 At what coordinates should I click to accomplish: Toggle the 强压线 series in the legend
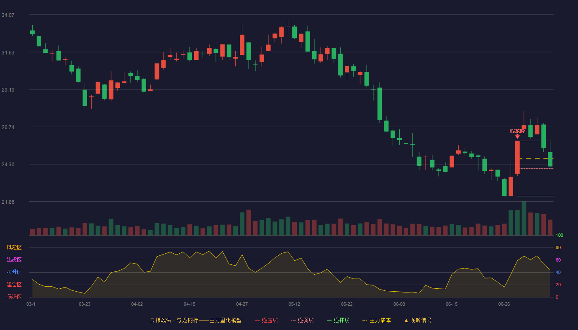(266, 320)
